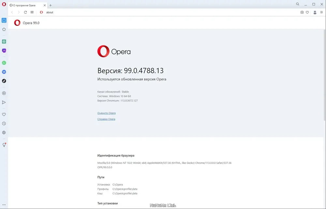
Task: Open the 'Оцените Opera' link
Action: pyautogui.click(x=107, y=113)
